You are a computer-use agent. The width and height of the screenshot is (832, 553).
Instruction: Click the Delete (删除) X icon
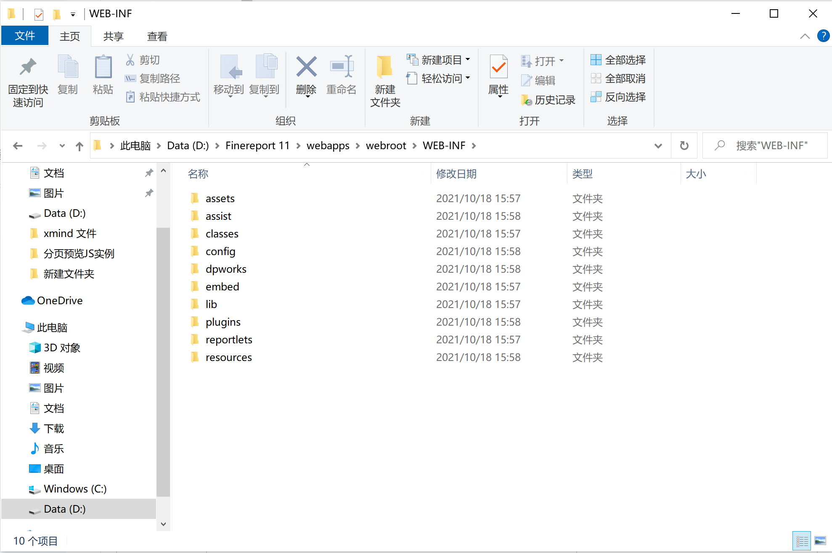306,67
